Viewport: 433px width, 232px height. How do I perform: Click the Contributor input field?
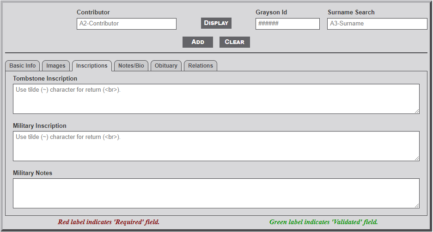[126, 24]
